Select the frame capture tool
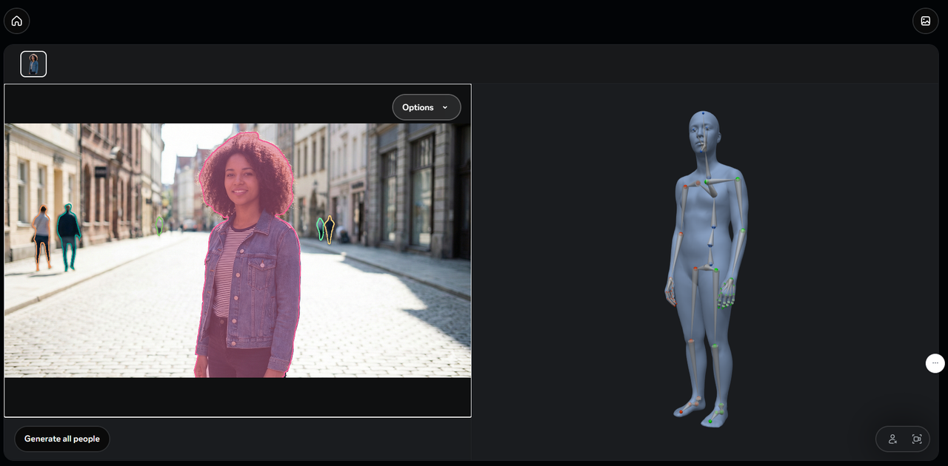This screenshot has height=466, width=948. click(918, 439)
